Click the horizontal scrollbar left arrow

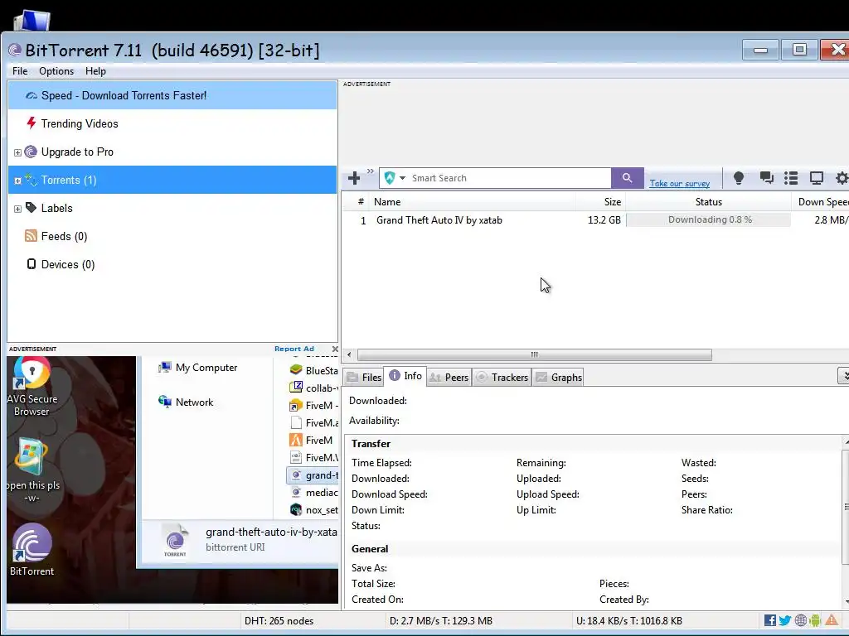349,354
